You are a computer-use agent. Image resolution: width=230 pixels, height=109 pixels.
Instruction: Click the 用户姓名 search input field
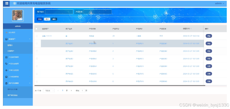click(59, 12)
